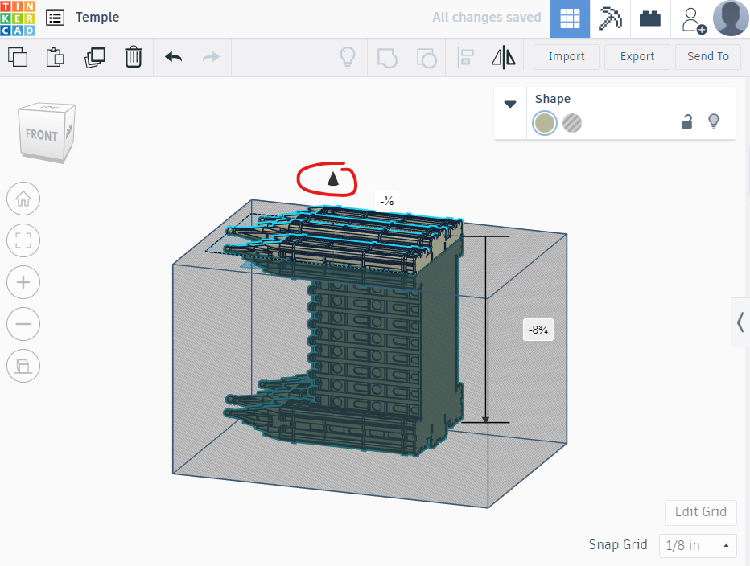Click the black cone lift handle
750x566 pixels.
(x=333, y=179)
